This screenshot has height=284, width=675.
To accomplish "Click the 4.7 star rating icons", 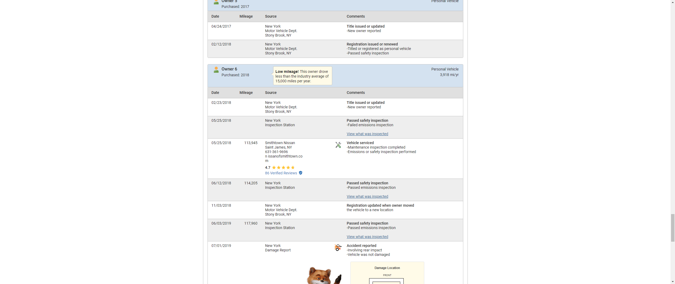I will [283, 168].
